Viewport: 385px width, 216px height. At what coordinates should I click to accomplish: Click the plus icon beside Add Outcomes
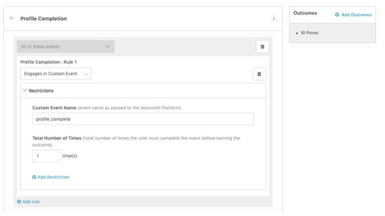click(x=337, y=15)
